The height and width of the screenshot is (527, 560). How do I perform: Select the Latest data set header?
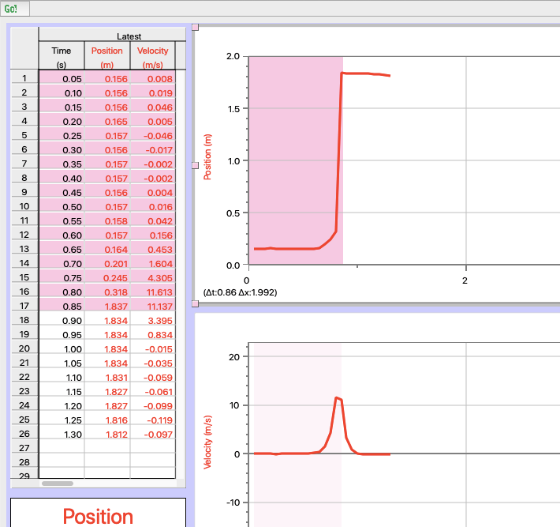129,36
